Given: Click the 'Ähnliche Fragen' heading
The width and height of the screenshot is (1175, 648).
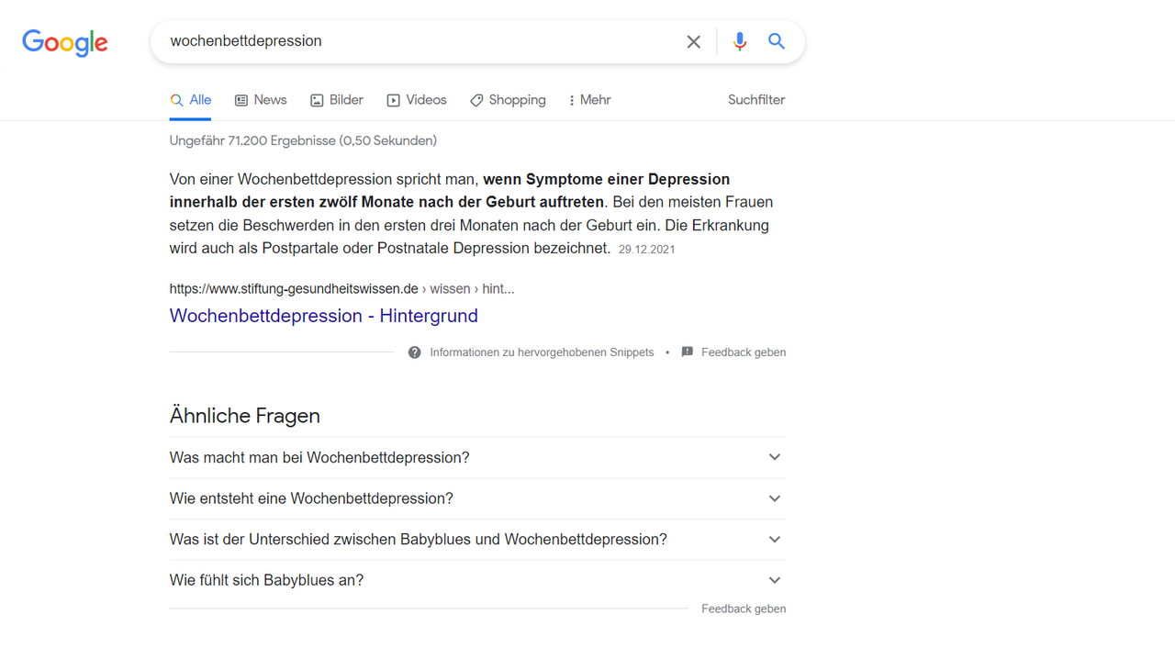Looking at the screenshot, I should point(245,416).
